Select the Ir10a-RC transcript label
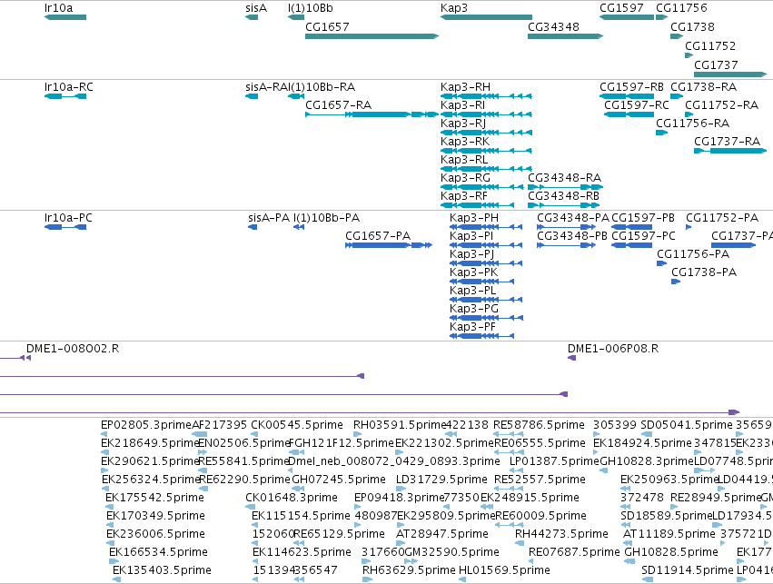Screen dimensions: 773x584 (68, 87)
